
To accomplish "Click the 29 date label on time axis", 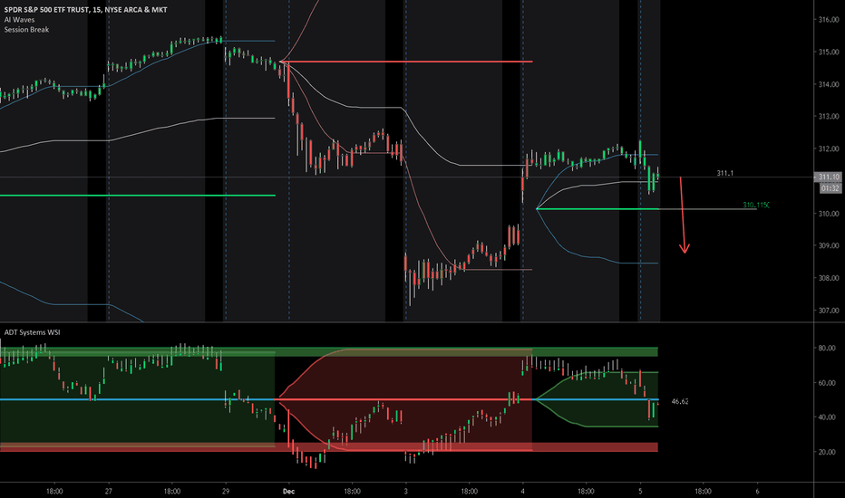I will pyautogui.click(x=225, y=491).
